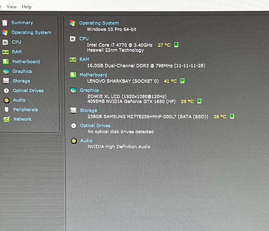269x231 pixels.
Task: Click the text Intel Core i7 4770 @ 3.40GHz
Action: (x=120, y=45)
